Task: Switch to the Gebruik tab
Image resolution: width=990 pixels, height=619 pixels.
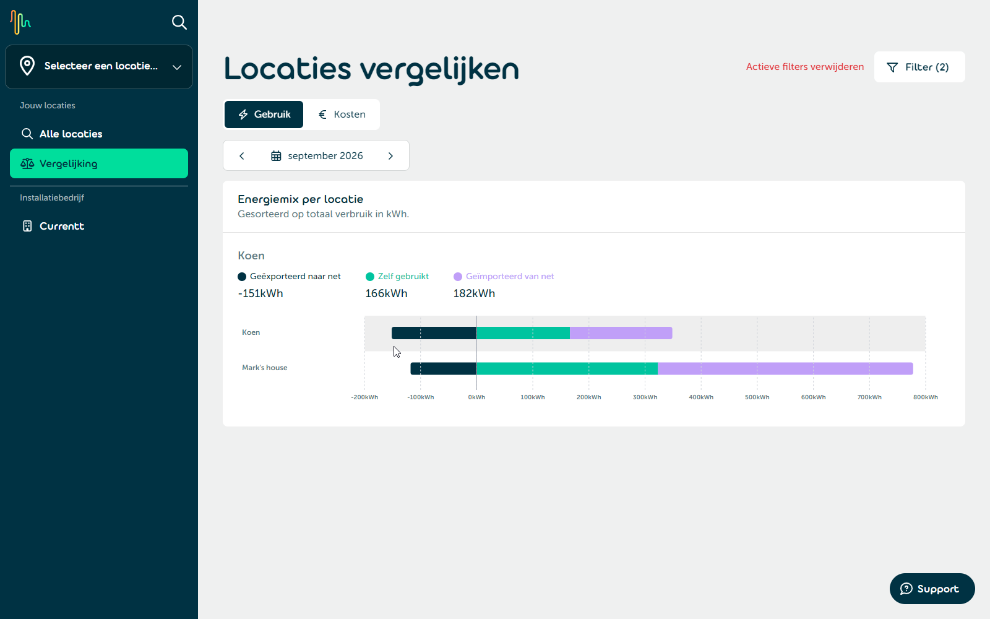Action: coord(264,115)
